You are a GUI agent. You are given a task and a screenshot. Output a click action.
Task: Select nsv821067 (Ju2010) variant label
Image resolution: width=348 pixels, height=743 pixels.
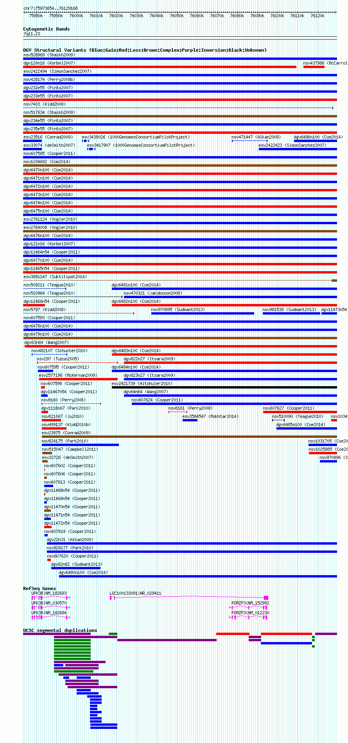(x=63, y=416)
